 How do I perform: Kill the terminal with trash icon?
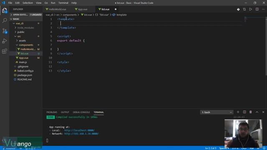[250, 112]
